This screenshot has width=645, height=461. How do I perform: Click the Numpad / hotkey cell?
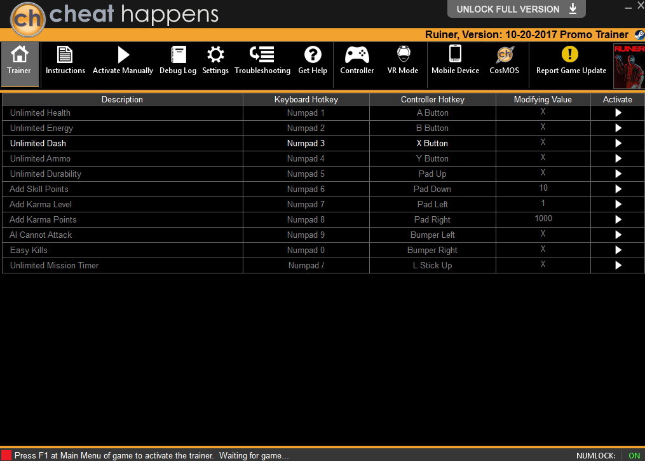(x=306, y=266)
